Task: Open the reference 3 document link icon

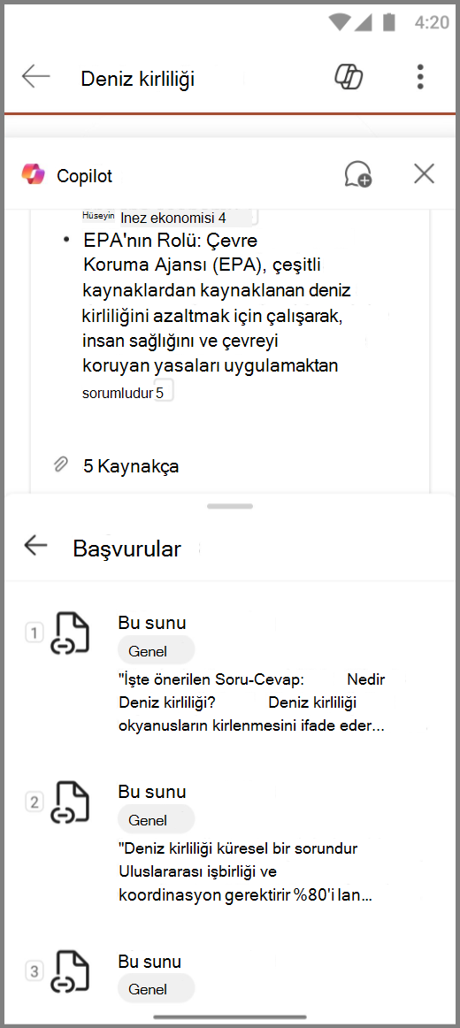Action: [70, 971]
